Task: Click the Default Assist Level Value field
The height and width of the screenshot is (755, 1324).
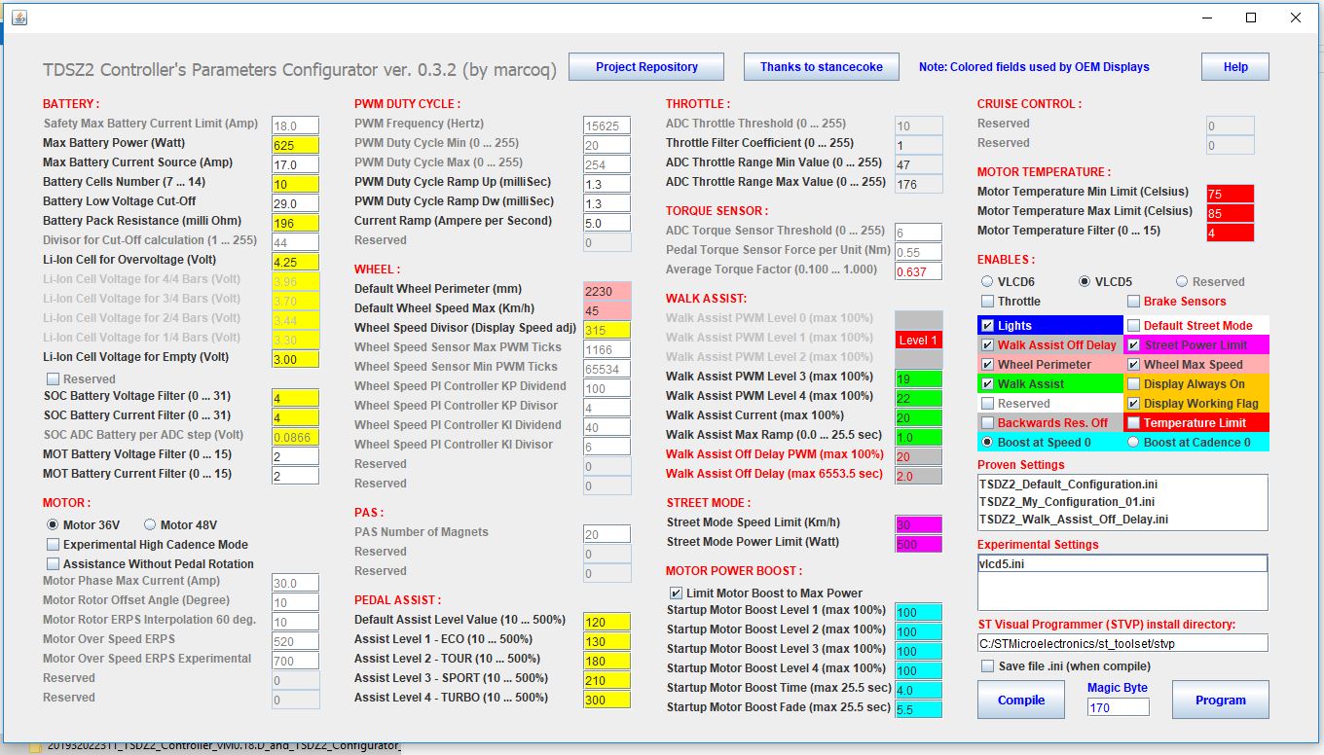Action: tap(607, 622)
